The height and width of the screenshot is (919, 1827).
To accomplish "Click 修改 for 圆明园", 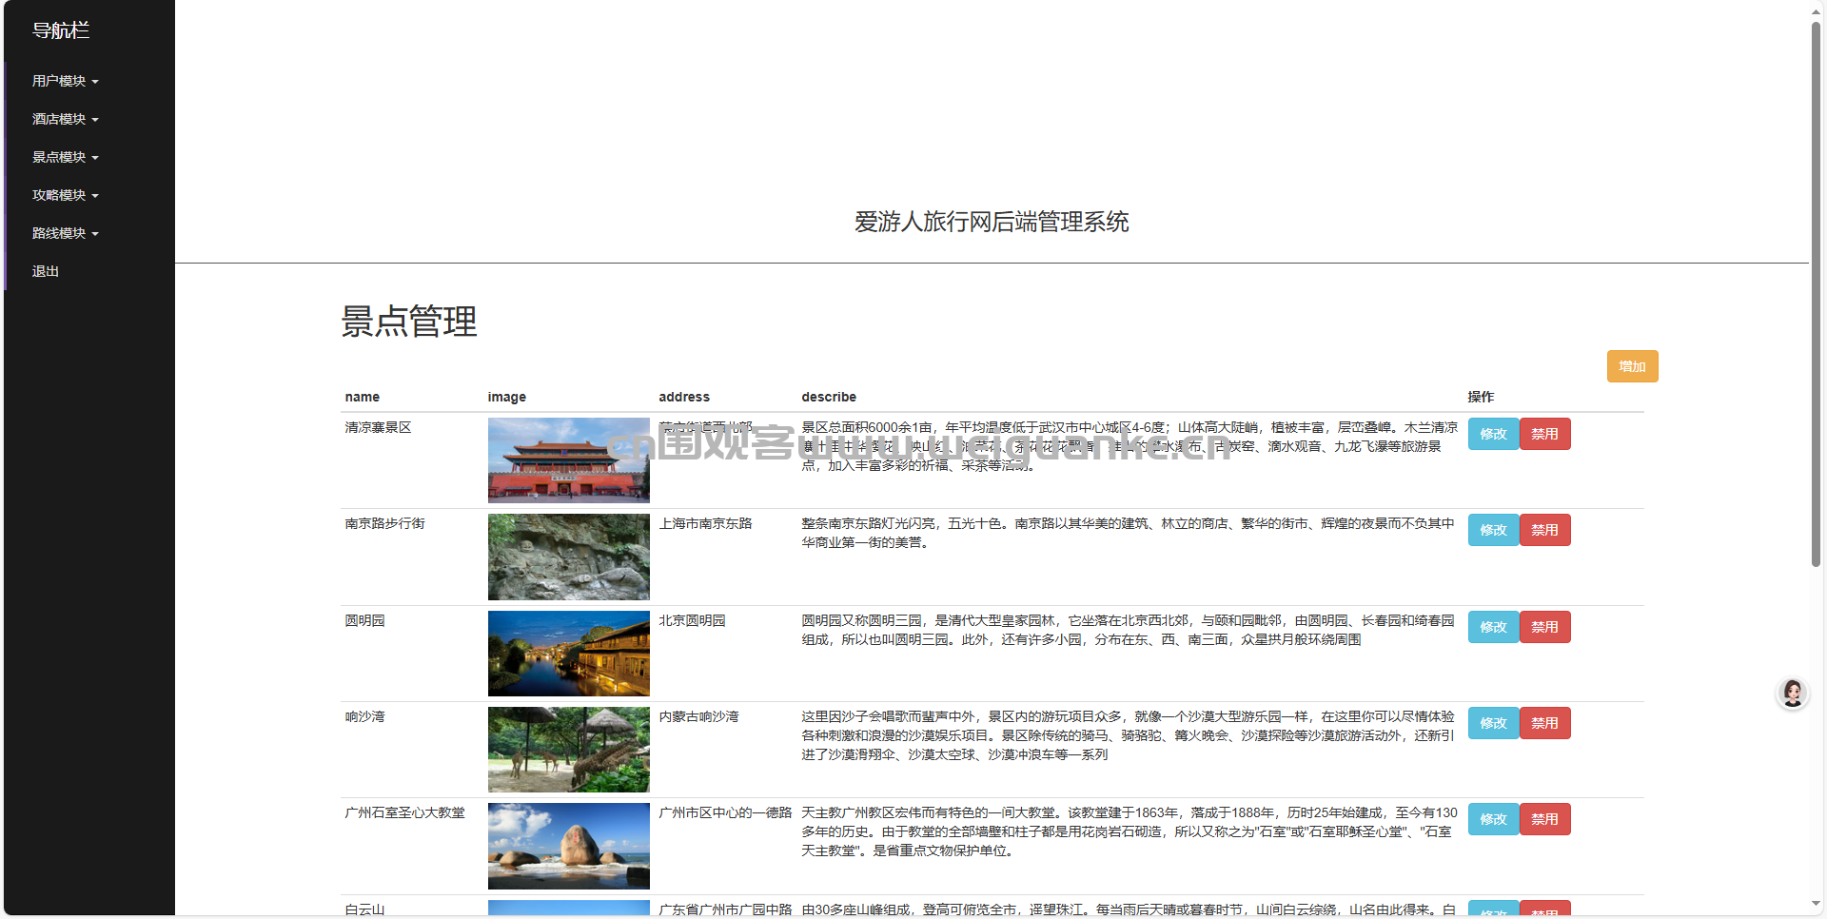I will (x=1493, y=627).
